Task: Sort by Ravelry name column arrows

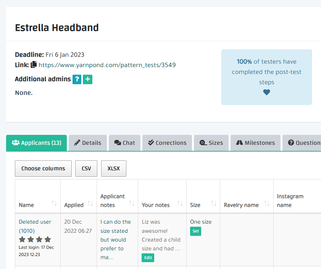Action: tap(267, 204)
